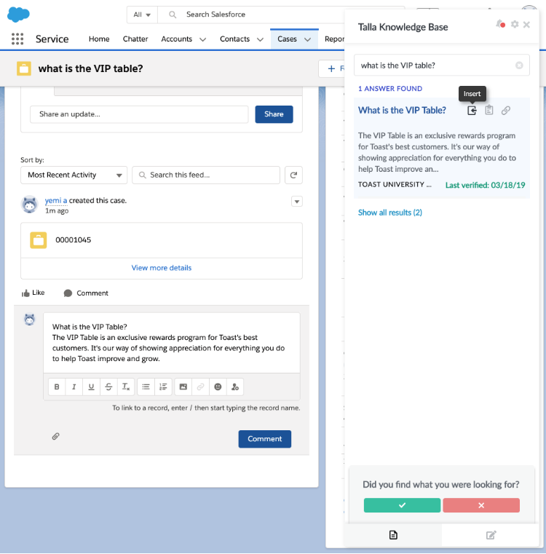
Task: Expand the Contacts tab dropdown chevron
Action: 260,39
